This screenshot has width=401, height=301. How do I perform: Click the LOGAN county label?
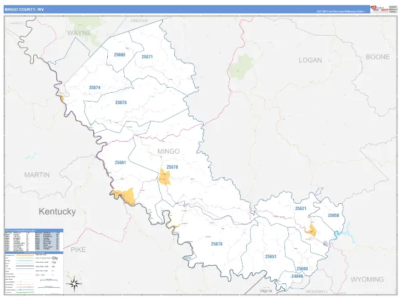coord(310,60)
